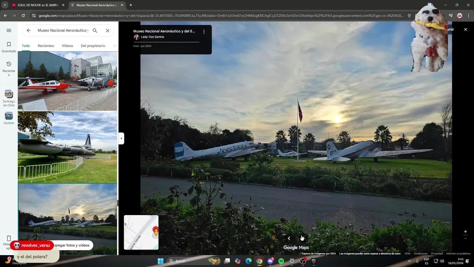474x267 pixels.
Task: Click Agregar fotos y videos button
Action: [x=72, y=245]
